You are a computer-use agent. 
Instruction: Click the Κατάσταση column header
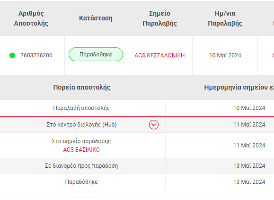point(96,18)
